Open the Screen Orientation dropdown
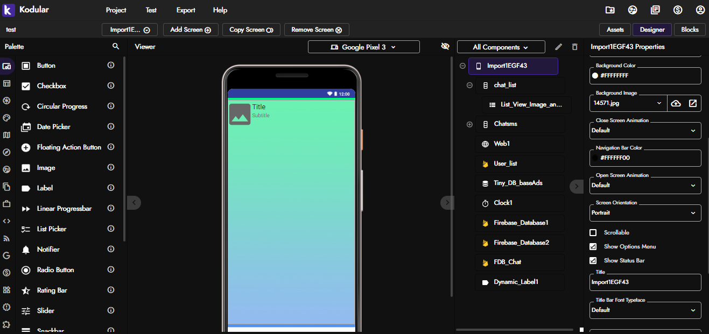The image size is (709, 334). pos(645,213)
